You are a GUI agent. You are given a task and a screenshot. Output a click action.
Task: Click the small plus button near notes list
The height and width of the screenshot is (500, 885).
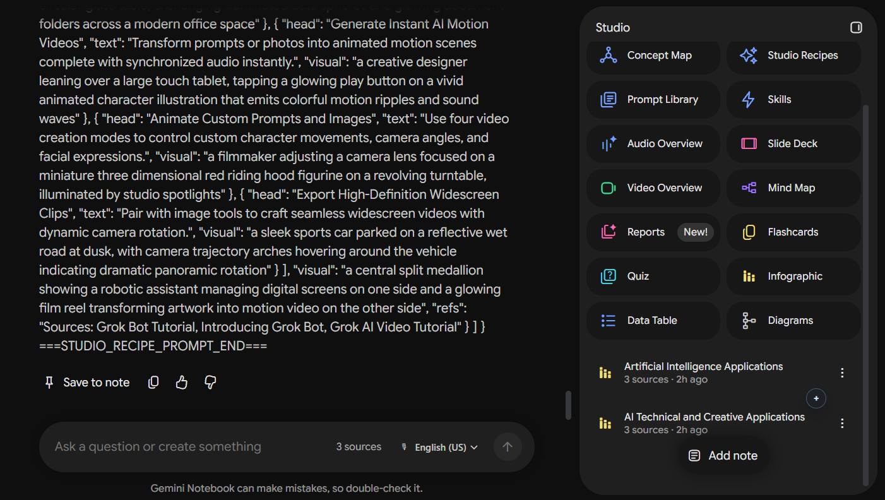click(816, 398)
